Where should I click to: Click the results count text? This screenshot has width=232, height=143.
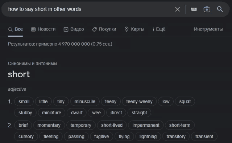click(x=60, y=44)
